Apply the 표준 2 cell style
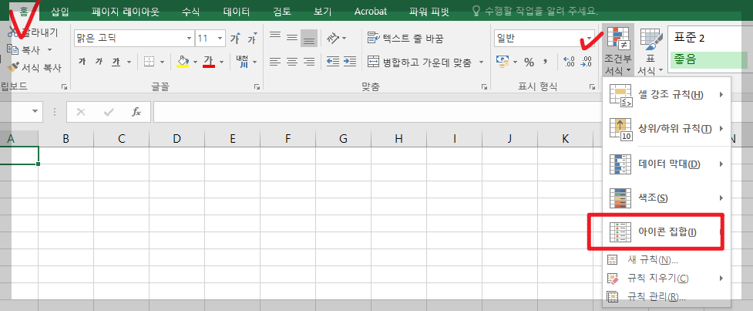Screen dimensions: 753x311 (x=711, y=39)
